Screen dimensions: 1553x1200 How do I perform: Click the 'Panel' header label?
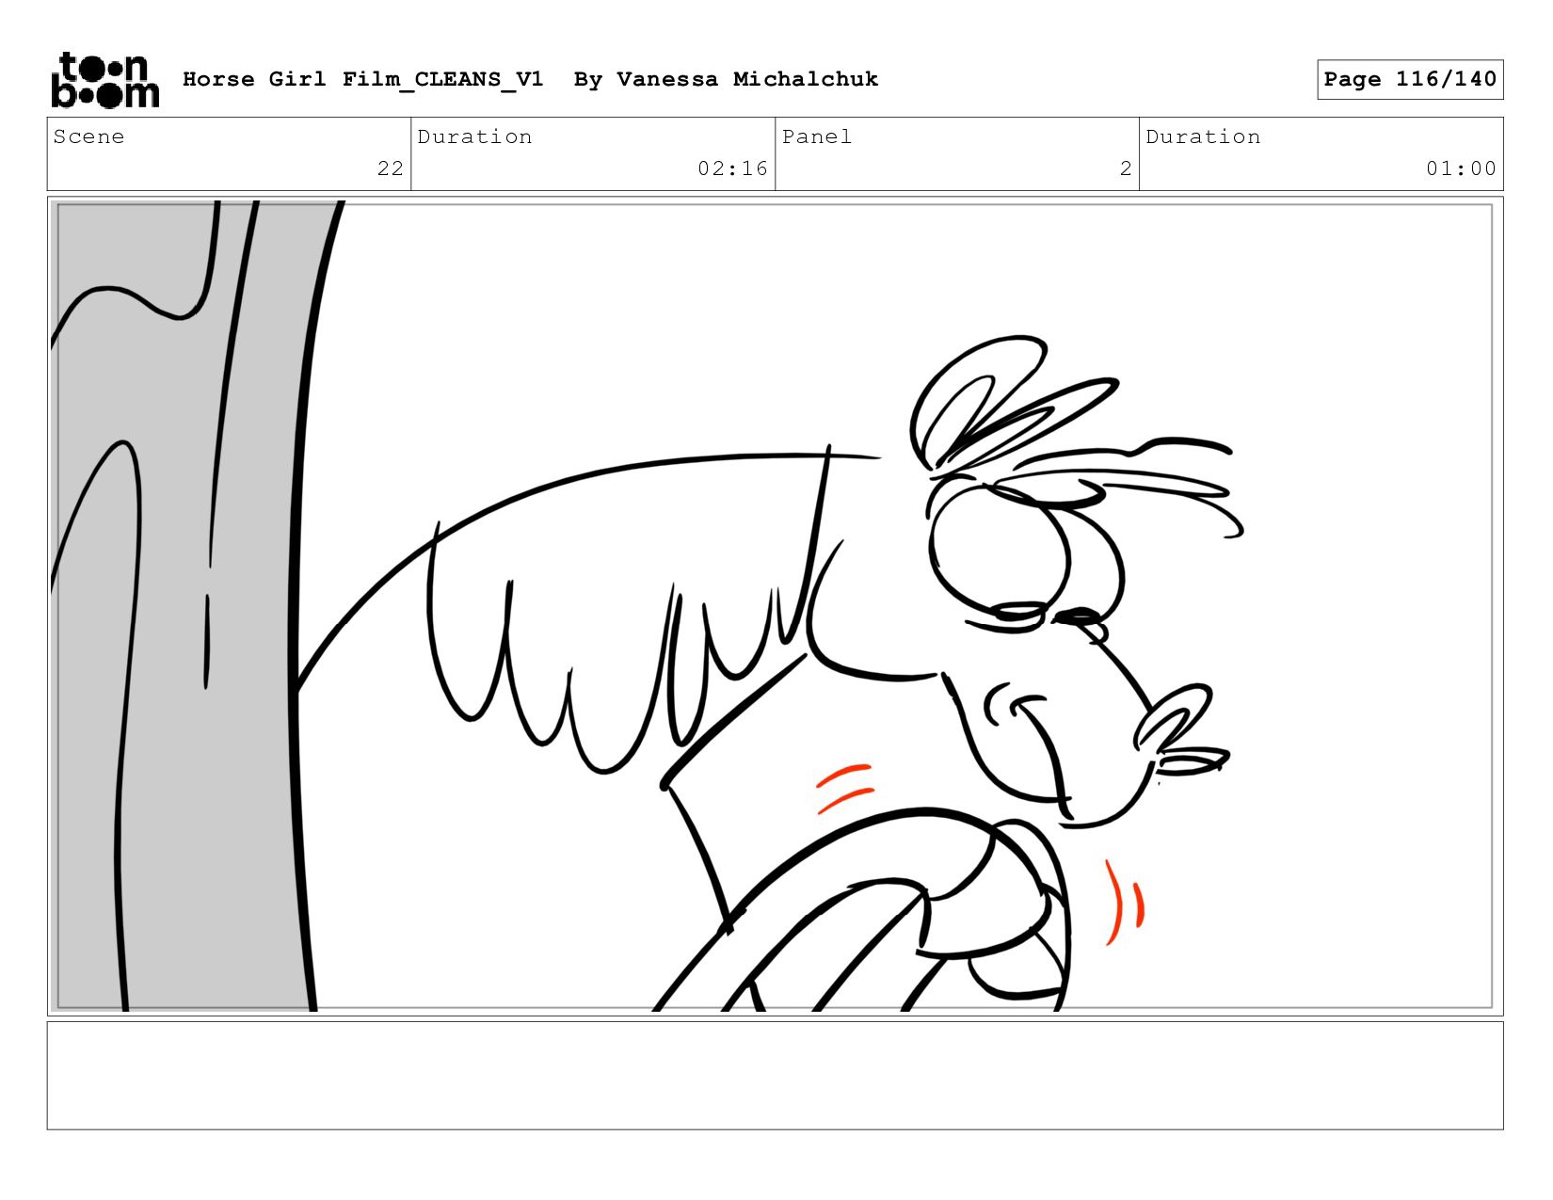817,136
